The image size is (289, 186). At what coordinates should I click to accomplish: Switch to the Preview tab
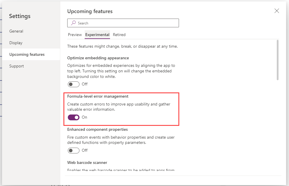[75, 35]
